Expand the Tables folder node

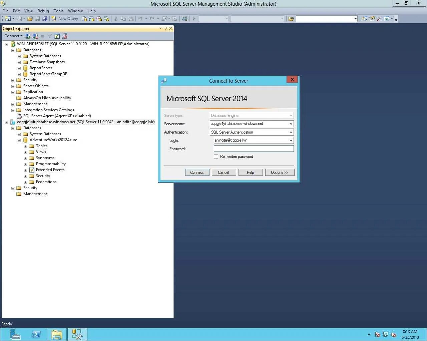[x=25, y=146]
